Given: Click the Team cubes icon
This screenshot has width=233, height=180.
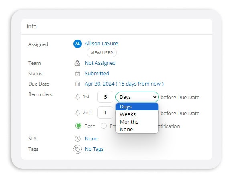Looking at the screenshot, I should (77, 63).
